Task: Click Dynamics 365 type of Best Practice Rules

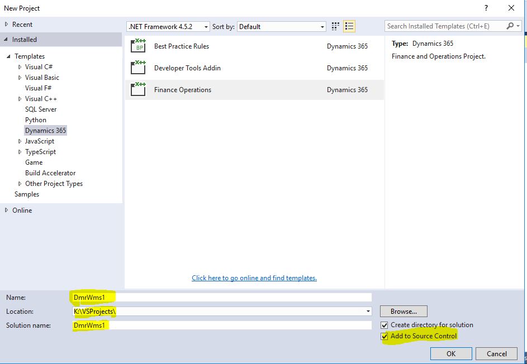Action: (x=347, y=46)
